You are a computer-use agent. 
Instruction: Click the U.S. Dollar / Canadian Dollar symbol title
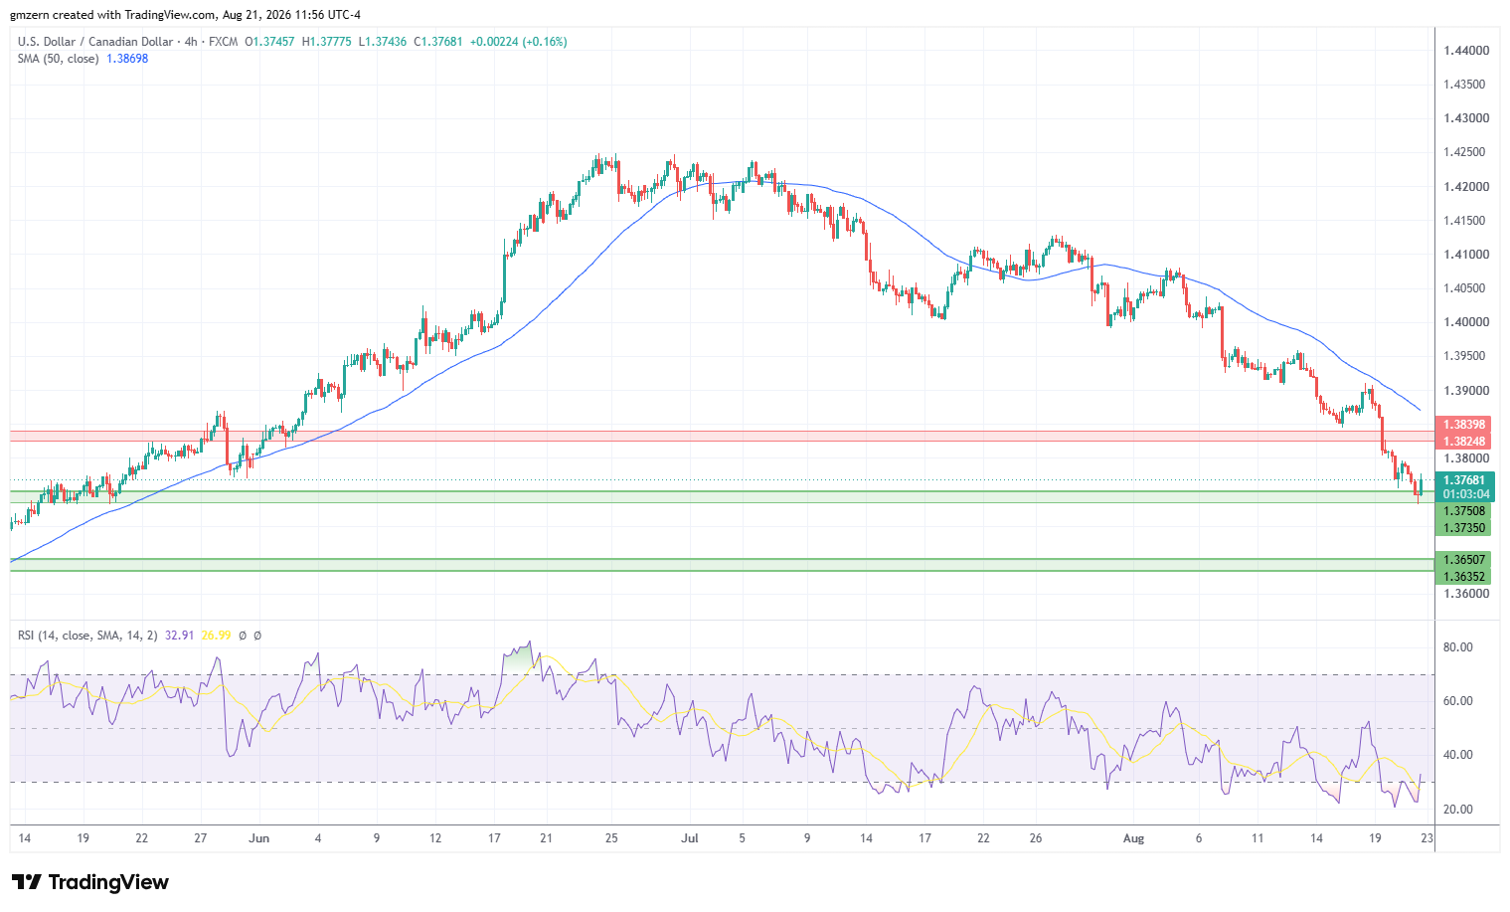[94, 42]
